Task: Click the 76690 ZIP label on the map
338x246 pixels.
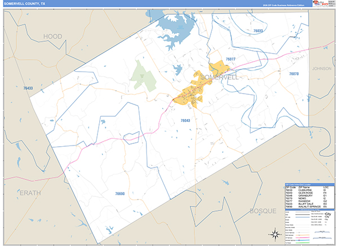Action: point(120,194)
